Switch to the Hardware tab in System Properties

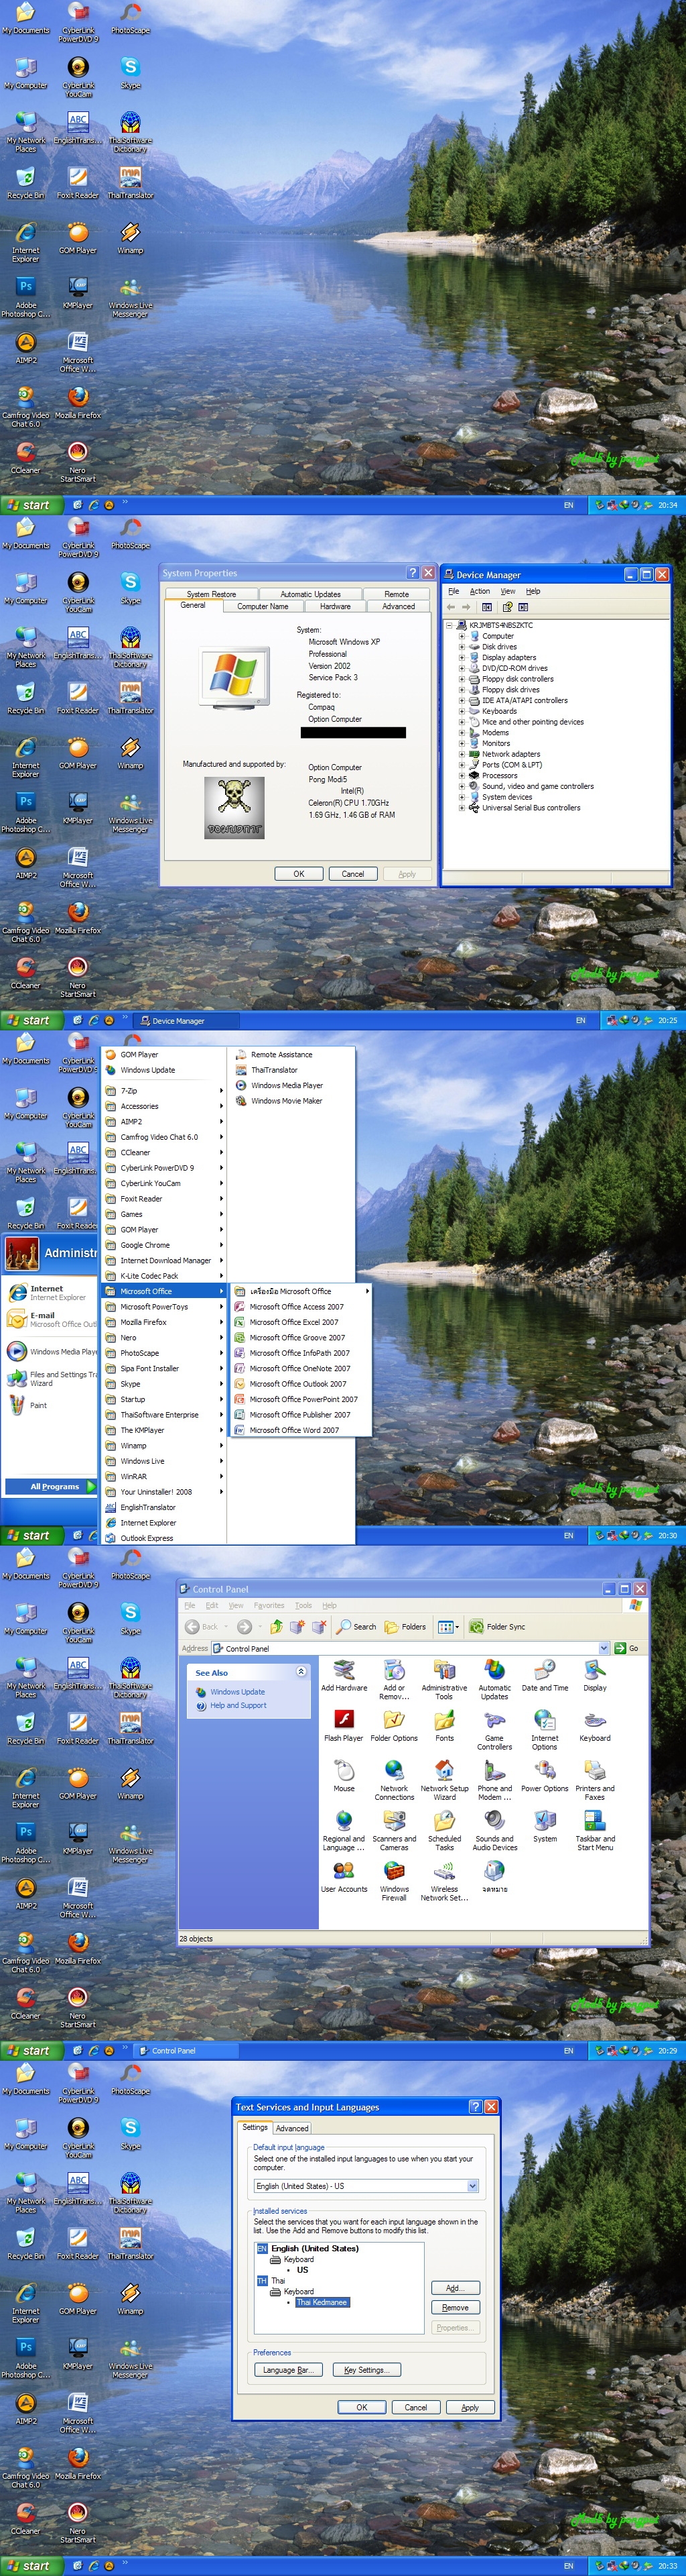click(336, 606)
